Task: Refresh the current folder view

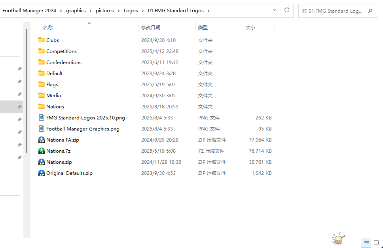Action: click(287, 10)
